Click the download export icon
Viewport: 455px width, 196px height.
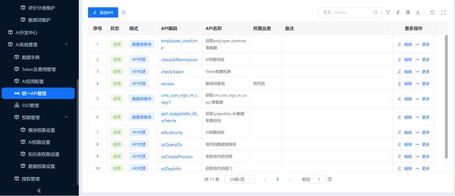pyautogui.click(x=418, y=13)
